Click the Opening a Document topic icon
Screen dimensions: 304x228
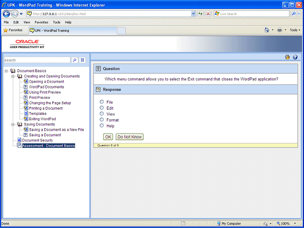coord(26,81)
